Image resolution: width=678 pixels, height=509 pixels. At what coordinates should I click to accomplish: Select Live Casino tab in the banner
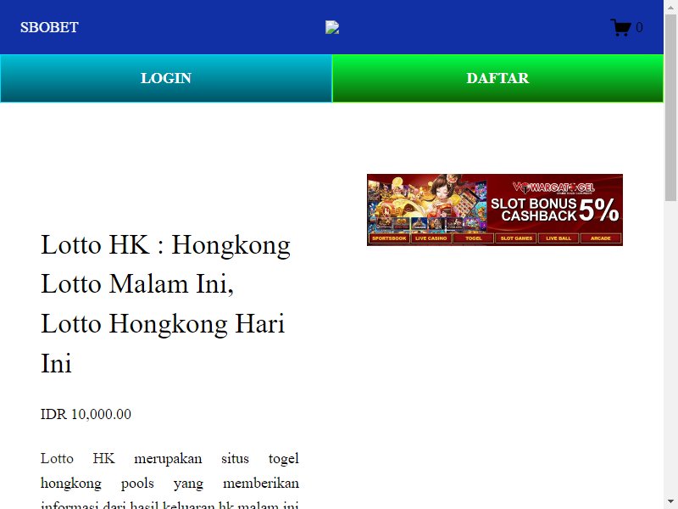click(431, 238)
